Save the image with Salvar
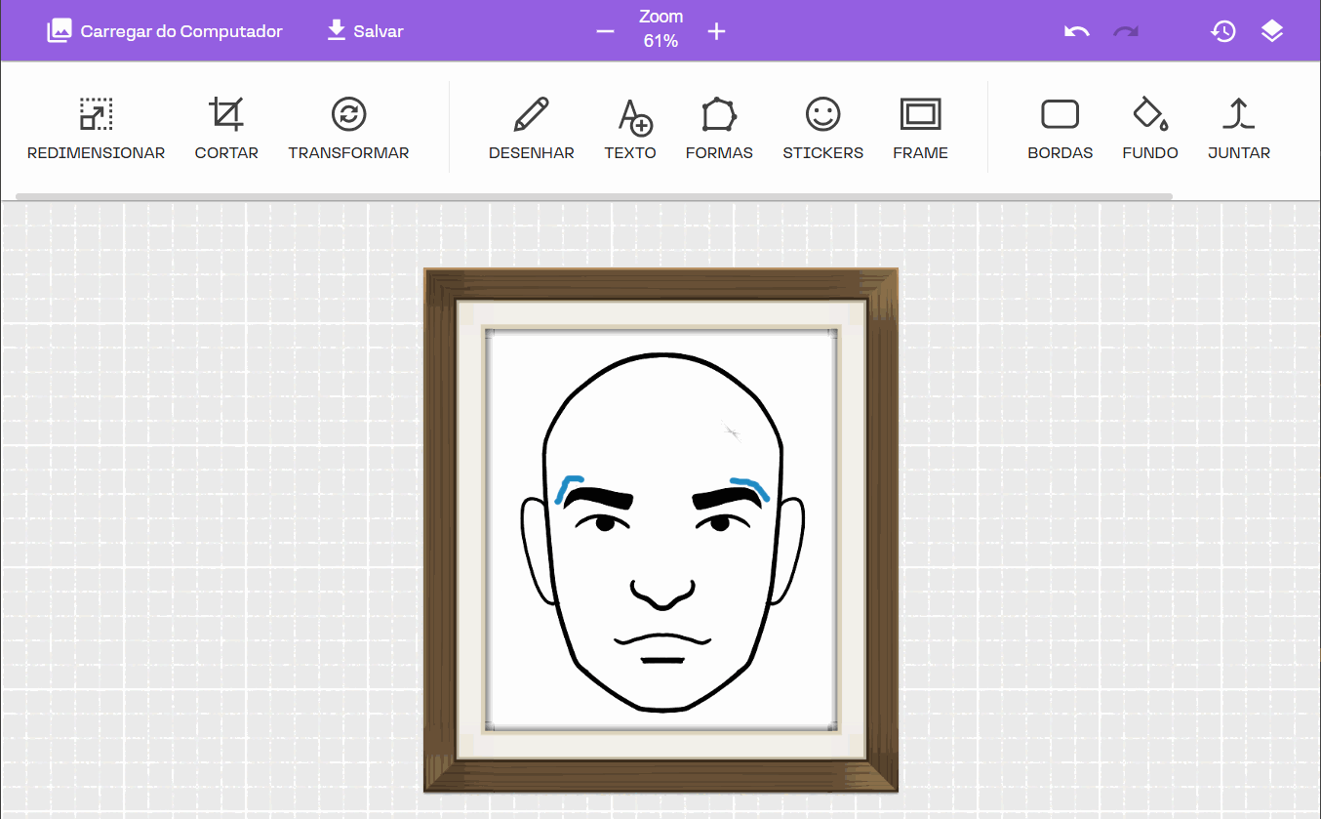This screenshot has height=819, width=1321. (365, 31)
